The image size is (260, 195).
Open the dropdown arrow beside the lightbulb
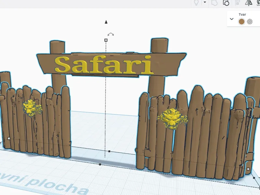[x=205, y=2]
